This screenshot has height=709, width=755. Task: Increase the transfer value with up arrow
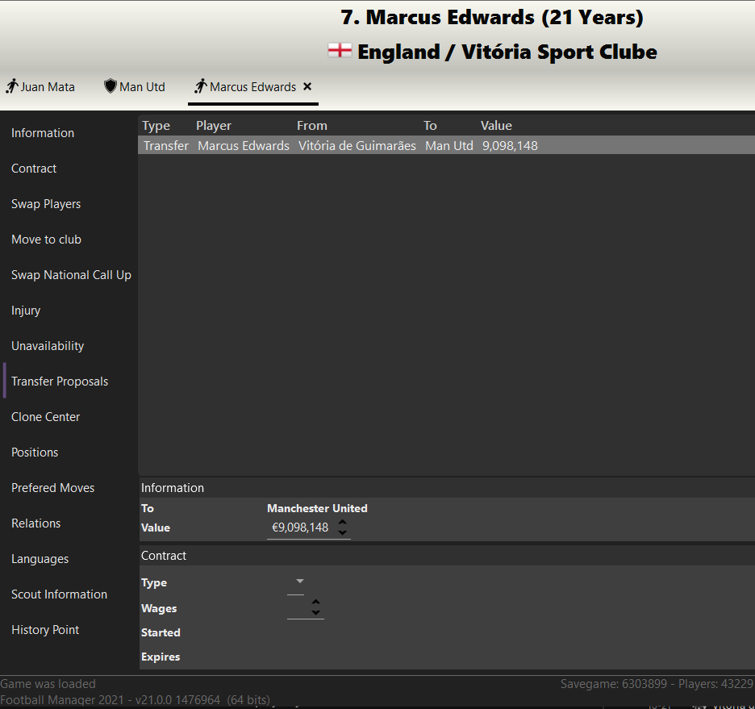(342, 522)
